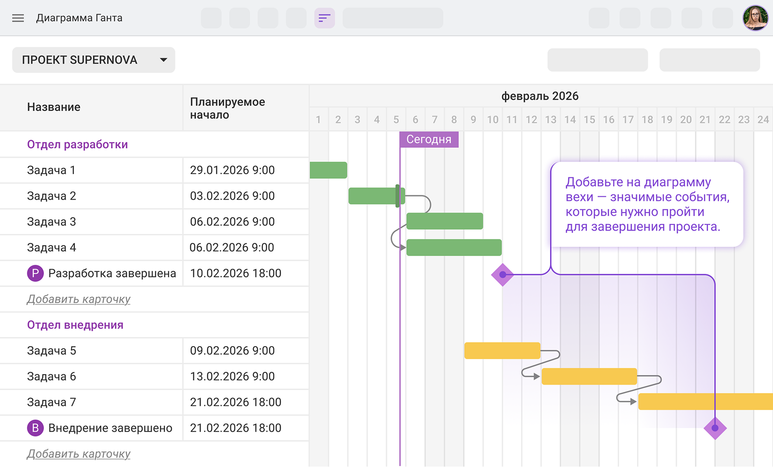Click 'Добавить карточку' under Отдел внедрения
773x467 pixels.
point(78,454)
